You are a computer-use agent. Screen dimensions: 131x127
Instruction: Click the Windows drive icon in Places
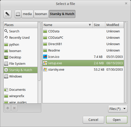[6, 76]
